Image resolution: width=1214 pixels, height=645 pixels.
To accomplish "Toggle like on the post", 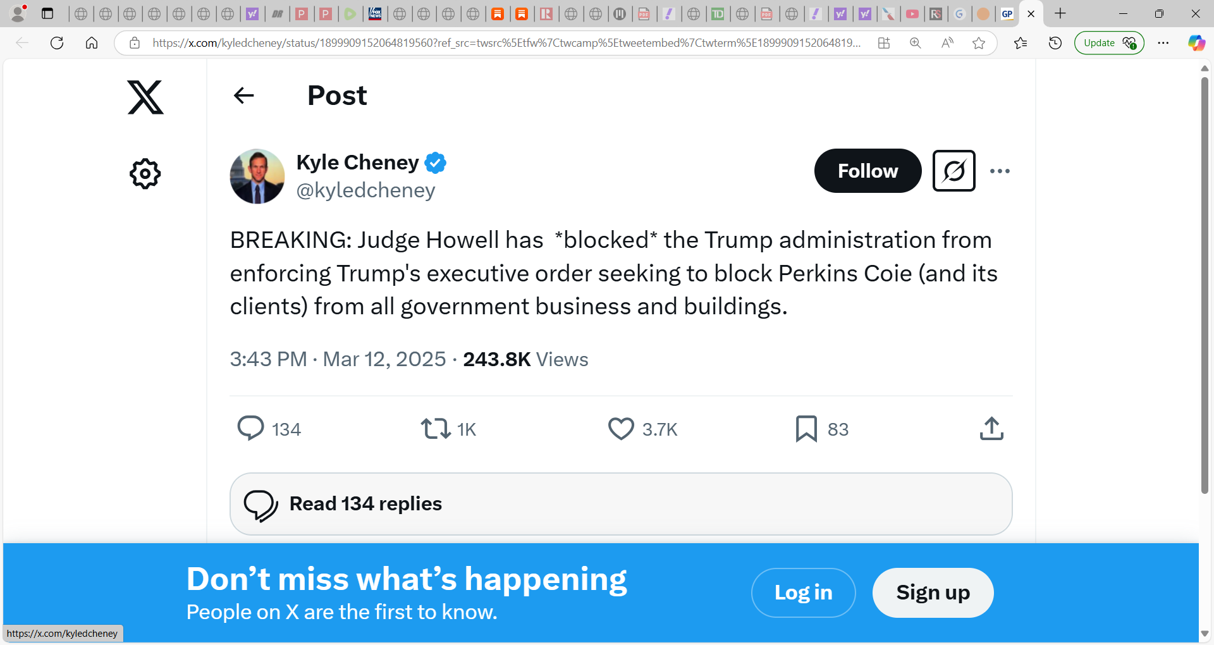I will click(621, 429).
